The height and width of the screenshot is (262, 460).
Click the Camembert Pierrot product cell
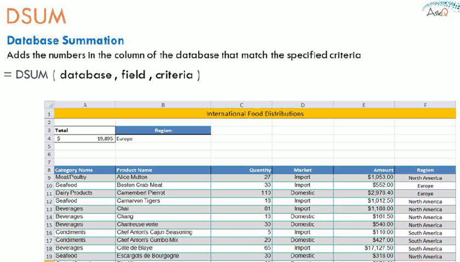pos(163,193)
